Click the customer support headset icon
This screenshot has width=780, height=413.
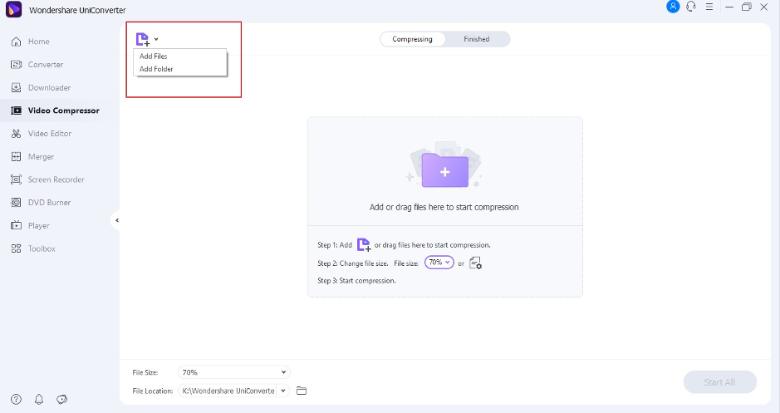(x=691, y=7)
